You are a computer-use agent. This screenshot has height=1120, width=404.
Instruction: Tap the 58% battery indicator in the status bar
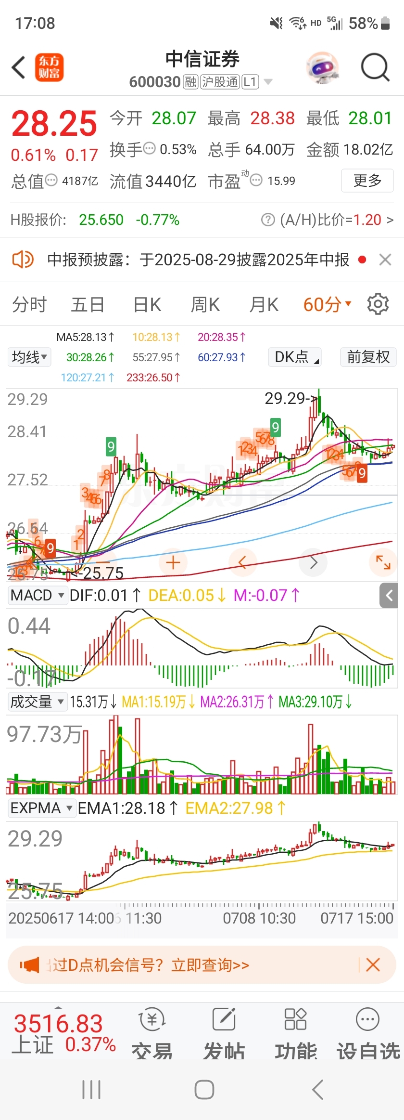(369, 23)
